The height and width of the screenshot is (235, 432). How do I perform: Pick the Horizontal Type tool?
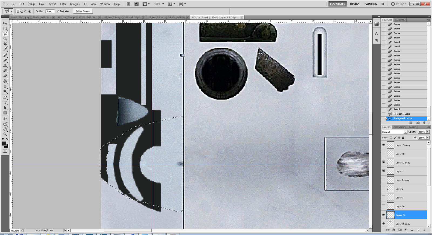pyautogui.click(x=5, y=103)
